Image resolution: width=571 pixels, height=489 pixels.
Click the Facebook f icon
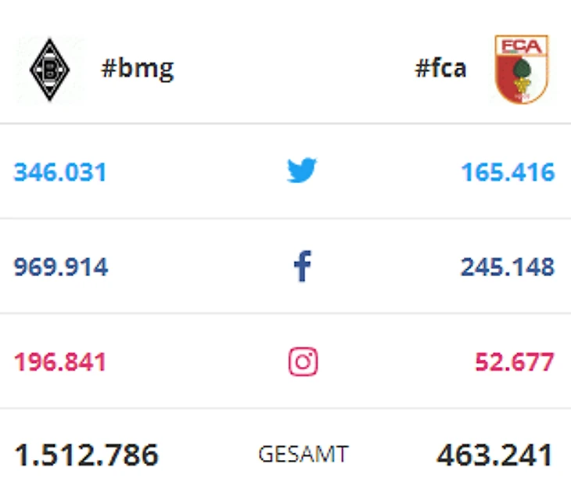point(302,267)
